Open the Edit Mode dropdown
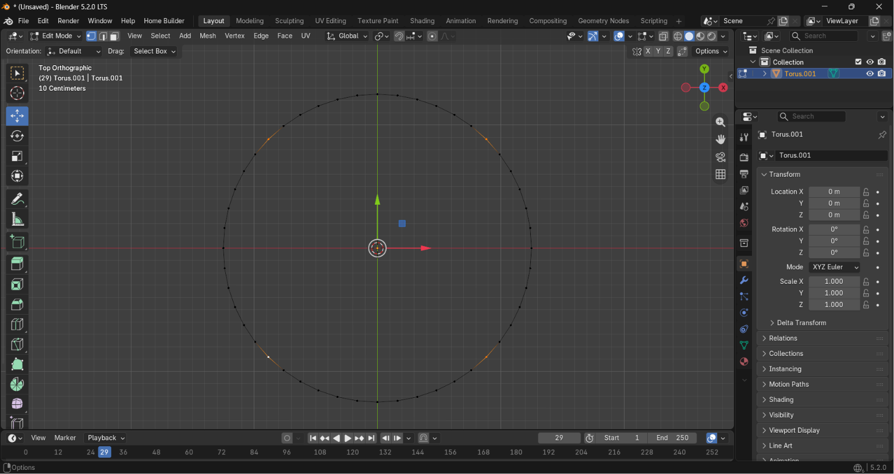The height and width of the screenshot is (474, 894). tap(56, 36)
